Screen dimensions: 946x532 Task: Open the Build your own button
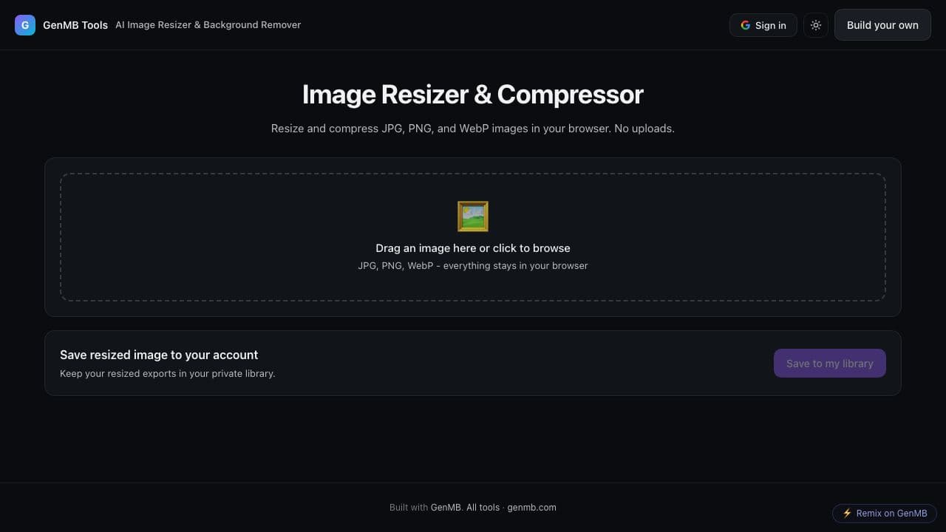[x=882, y=25]
